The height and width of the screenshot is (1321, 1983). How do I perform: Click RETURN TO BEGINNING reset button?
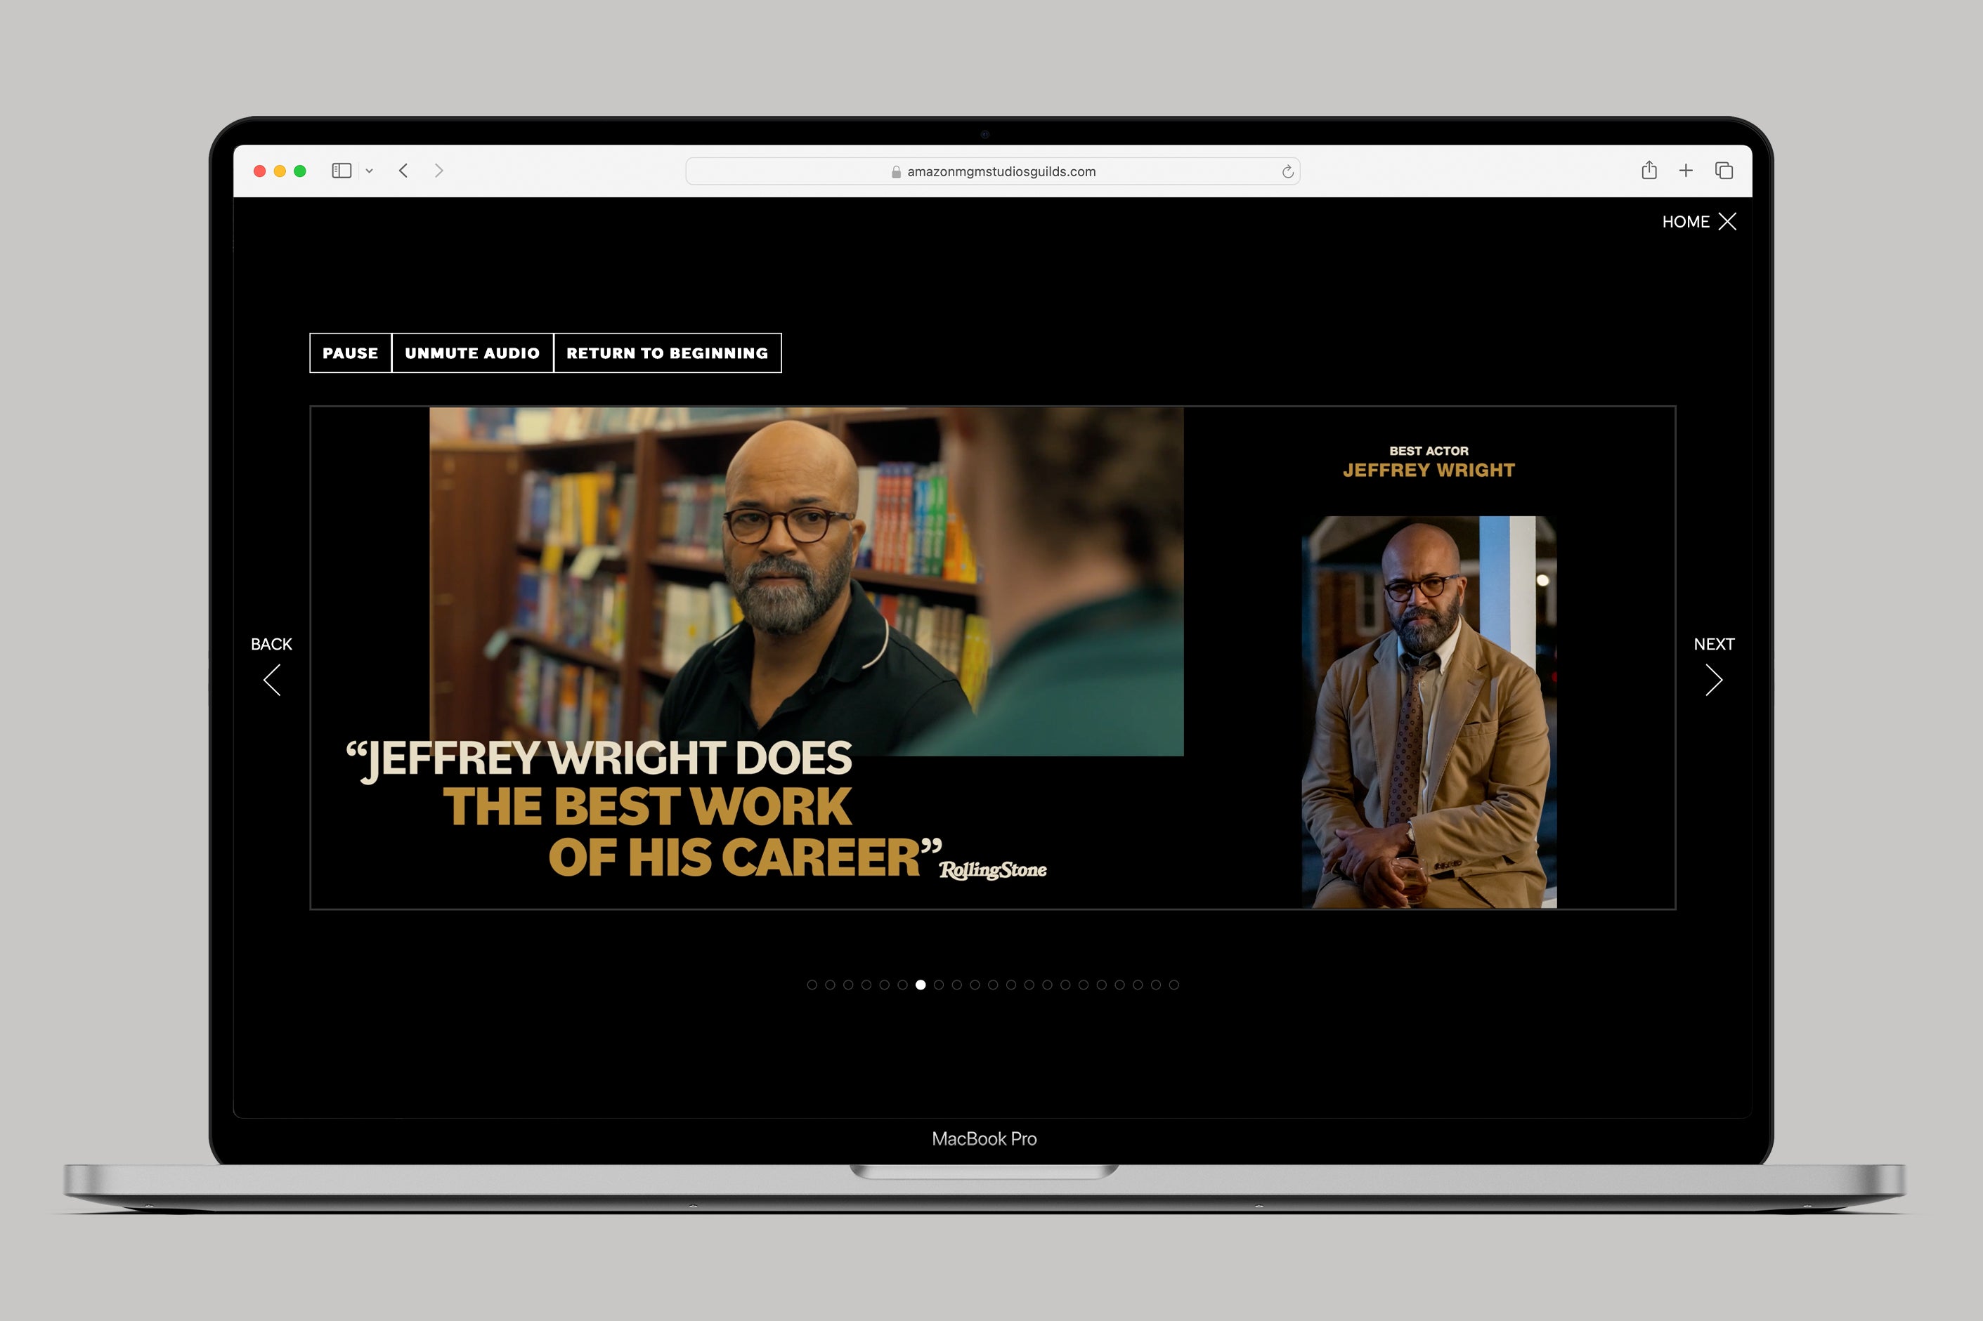[x=665, y=353]
